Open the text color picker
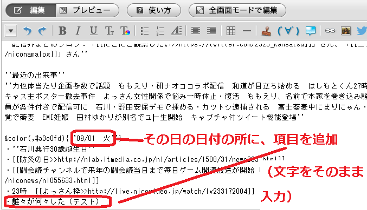 pos(125,31)
